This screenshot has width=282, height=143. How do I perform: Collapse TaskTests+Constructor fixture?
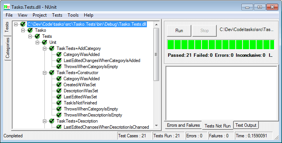pos(45,73)
